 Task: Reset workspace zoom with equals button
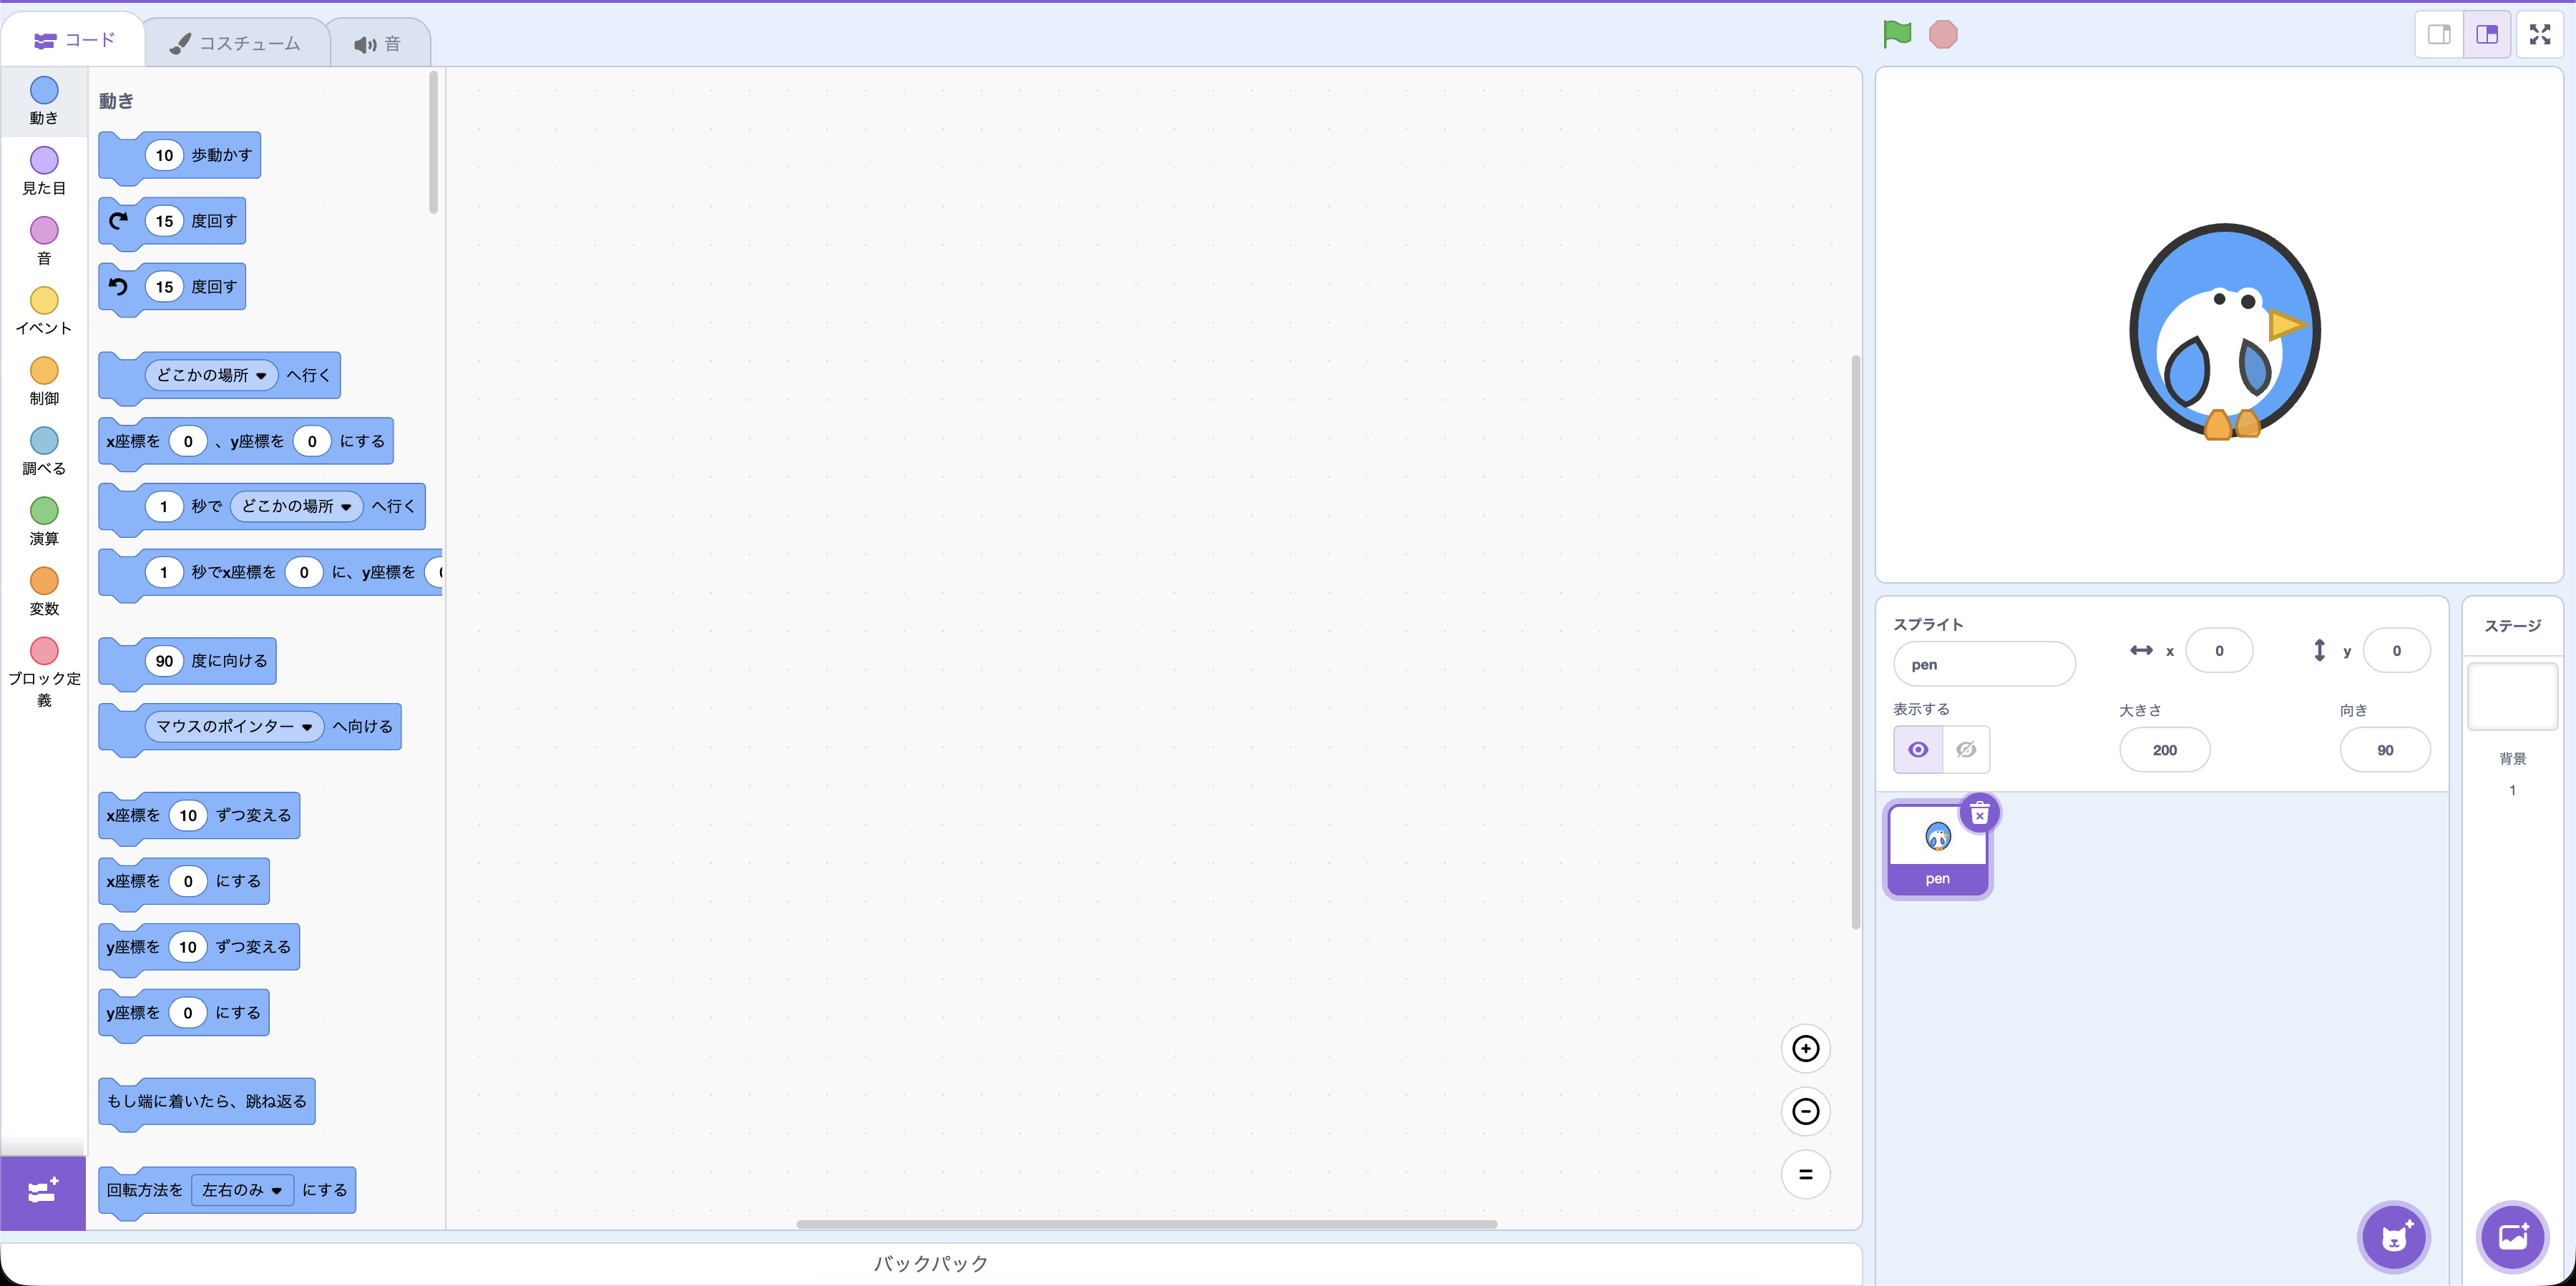[1805, 1174]
